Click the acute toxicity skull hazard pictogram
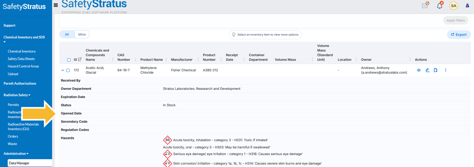The image size is (474, 167). (x=167, y=140)
